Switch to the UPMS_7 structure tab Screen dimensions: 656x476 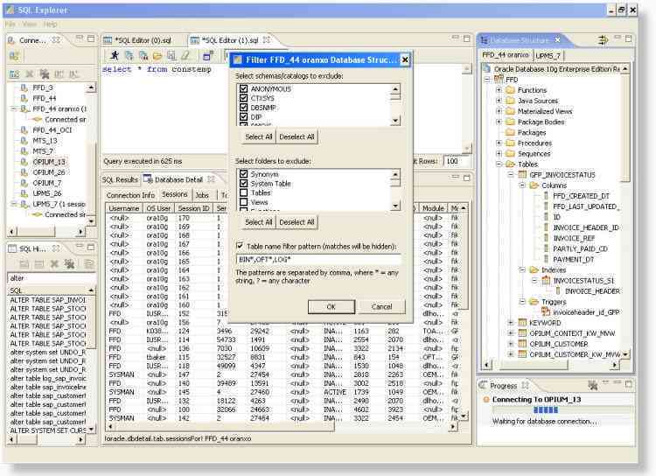548,55
